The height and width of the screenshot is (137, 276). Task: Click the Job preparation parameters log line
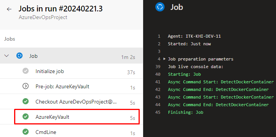click(201, 59)
